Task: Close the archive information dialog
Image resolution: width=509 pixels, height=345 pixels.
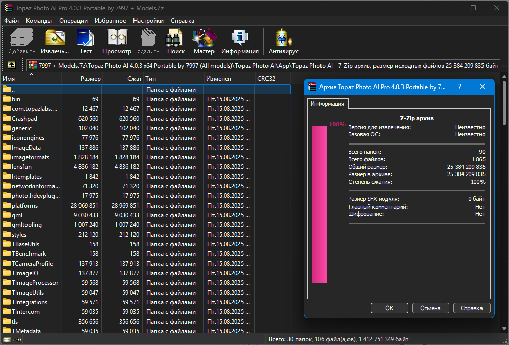Action: 483,87
